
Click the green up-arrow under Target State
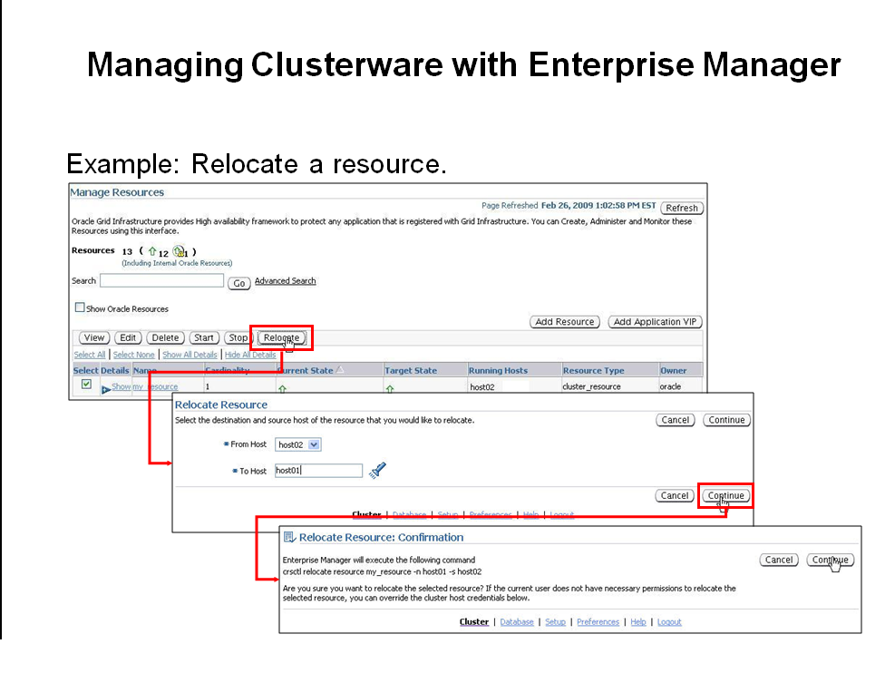(x=392, y=386)
